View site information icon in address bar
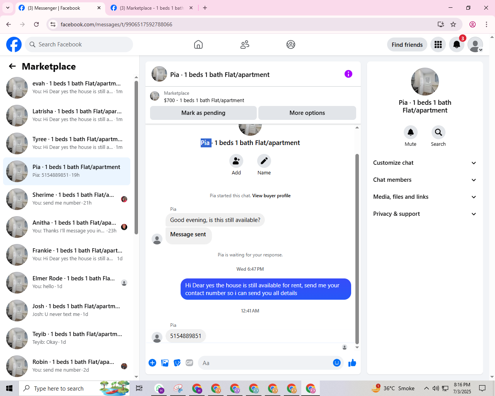This screenshot has width=495, height=396. [x=53, y=24]
